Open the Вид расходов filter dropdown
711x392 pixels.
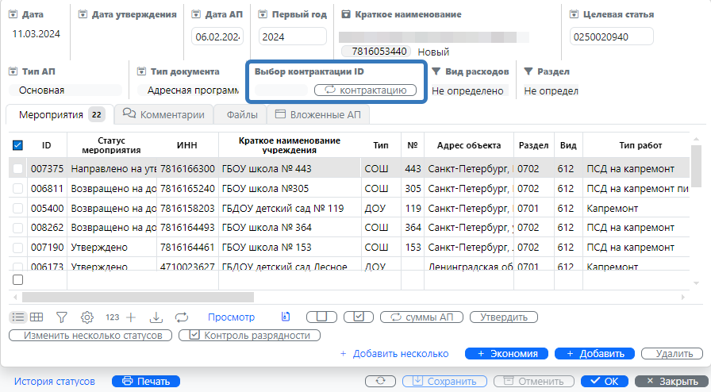point(475,91)
